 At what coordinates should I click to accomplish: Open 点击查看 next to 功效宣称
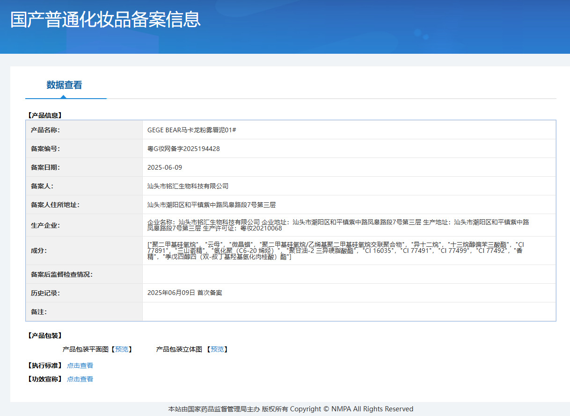point(80,379)
